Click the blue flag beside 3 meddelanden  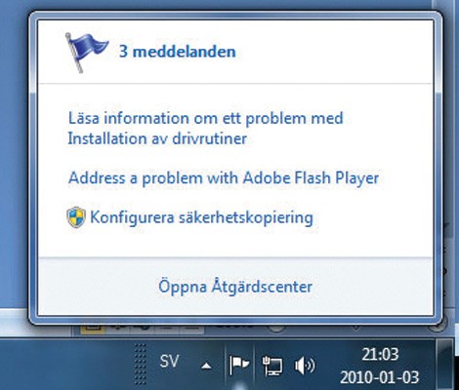86,52
